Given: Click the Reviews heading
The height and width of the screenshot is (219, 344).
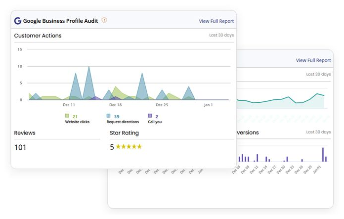Looking at the screenshot, I should pos(25,133).
